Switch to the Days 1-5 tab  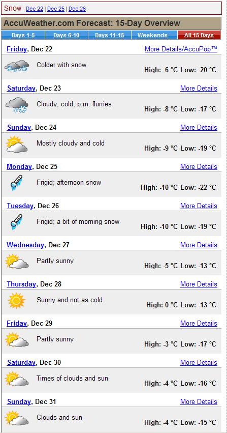coord(23,35)
